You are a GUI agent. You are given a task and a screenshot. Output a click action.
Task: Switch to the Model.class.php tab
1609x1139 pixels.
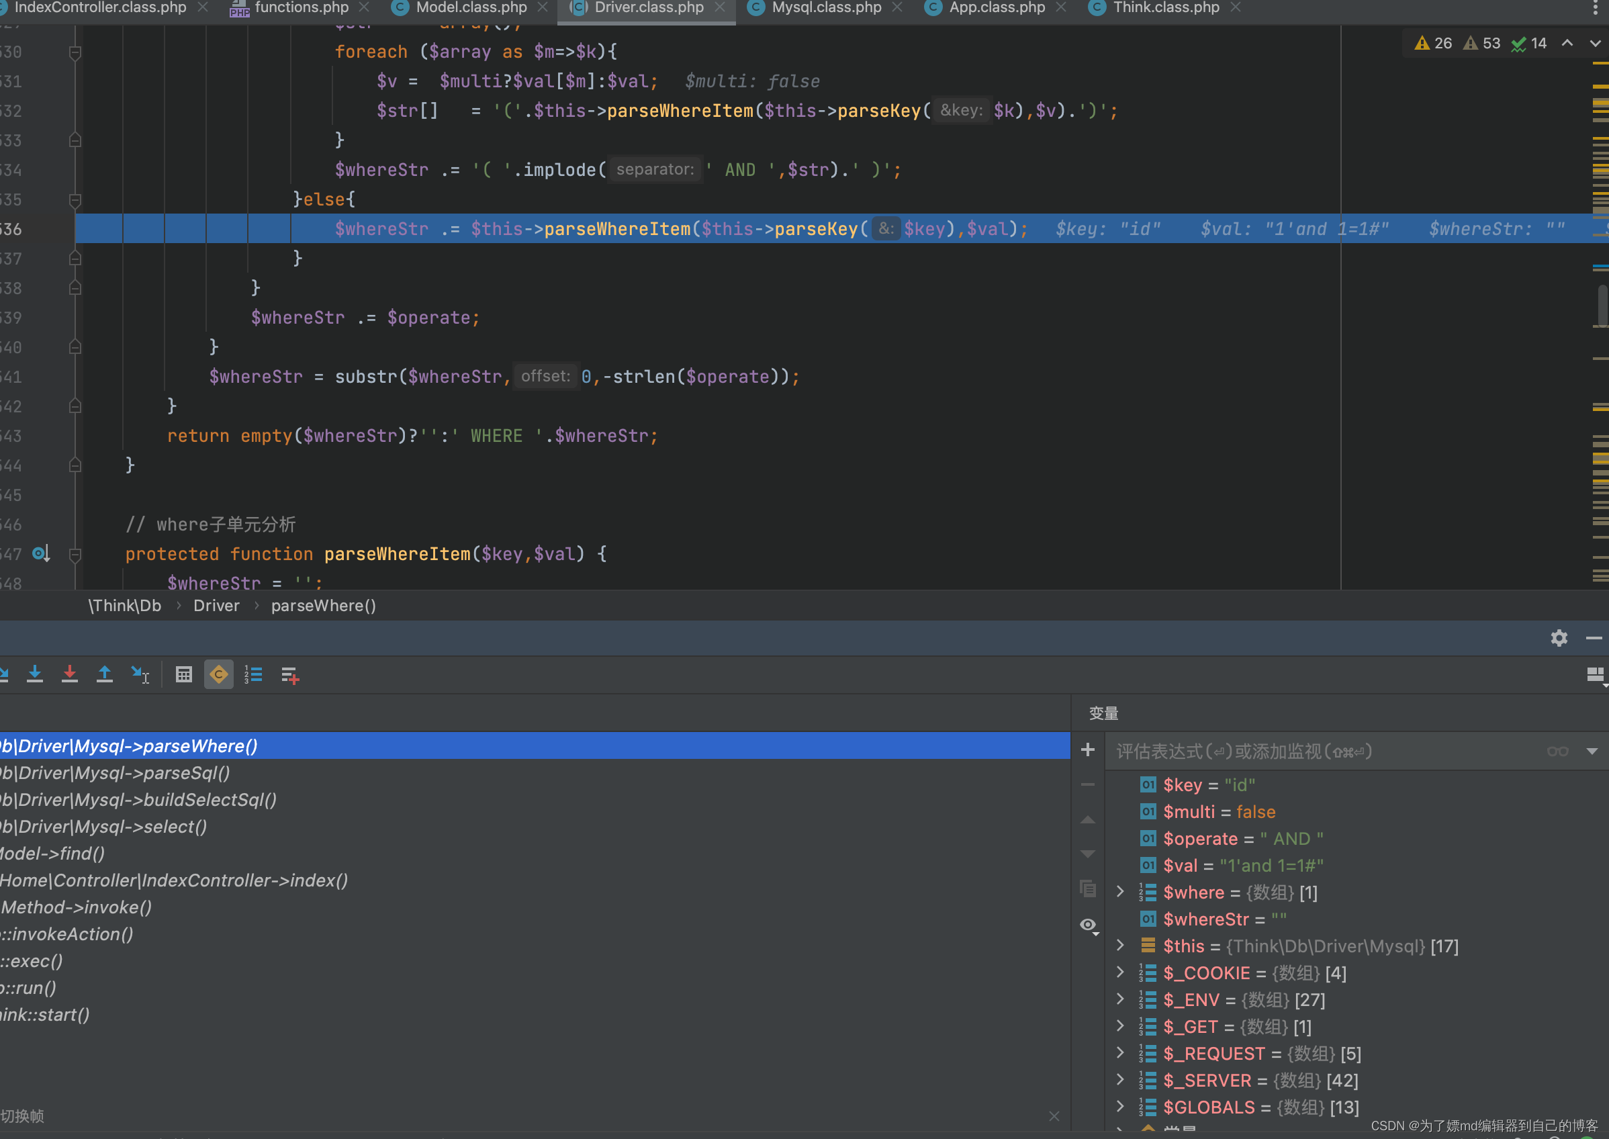coord(471,7)
